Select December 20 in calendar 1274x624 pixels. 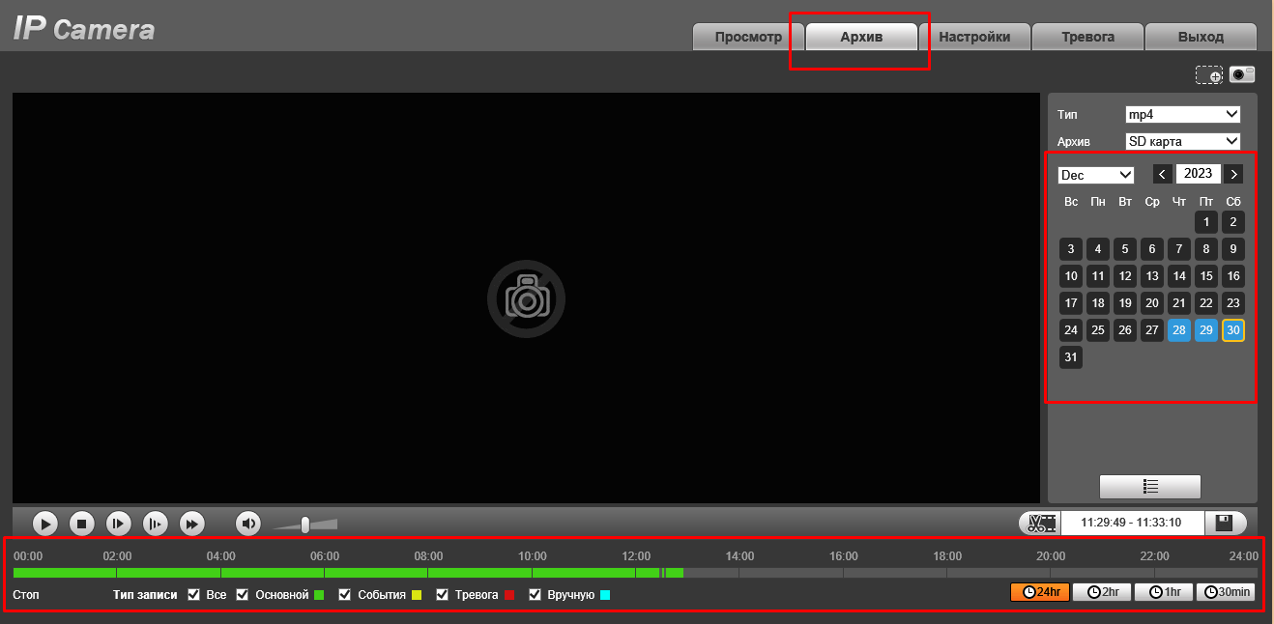click(x=1152, y=303)
